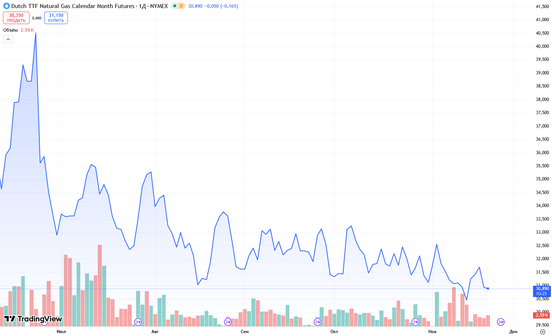Click the red 2,59 K volume axis label
This screenshot has width=552, height=336.
point(542,315)
